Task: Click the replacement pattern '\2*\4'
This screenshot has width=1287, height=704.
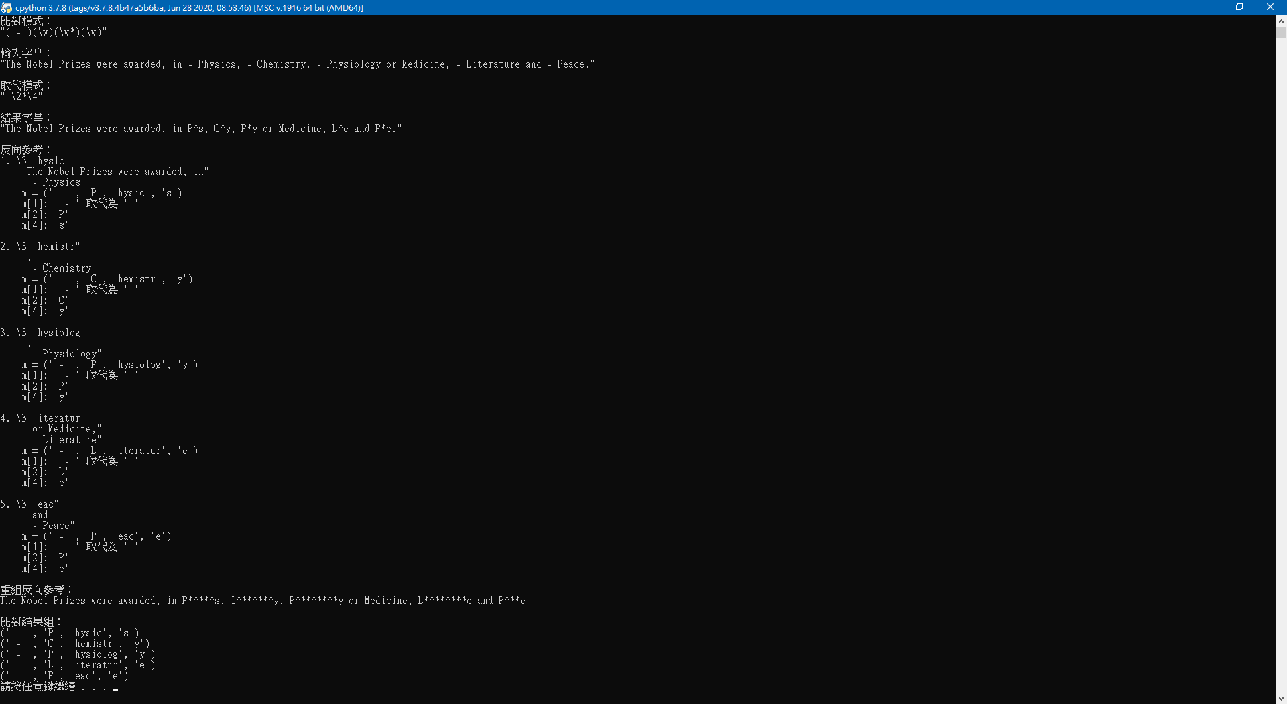Action: (x=21, y=97)
